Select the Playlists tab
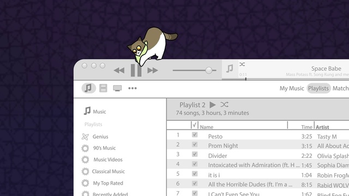349x196 pixels. [x=318, y=88]
